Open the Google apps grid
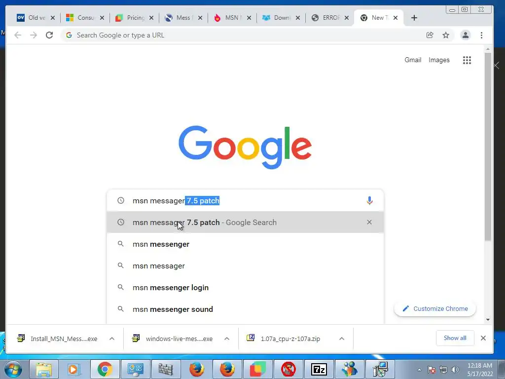Screen dimensions: 505x379 point(467,60)
